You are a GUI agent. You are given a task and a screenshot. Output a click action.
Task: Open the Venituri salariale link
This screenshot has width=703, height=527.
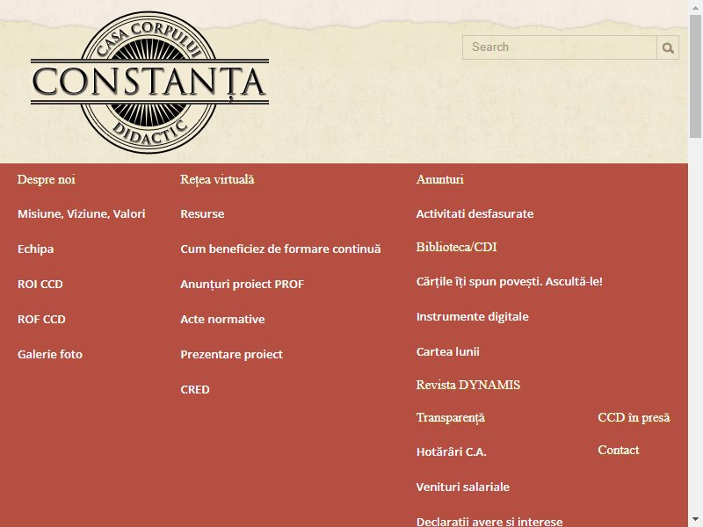pyautogui.click(x=463, y=487)
